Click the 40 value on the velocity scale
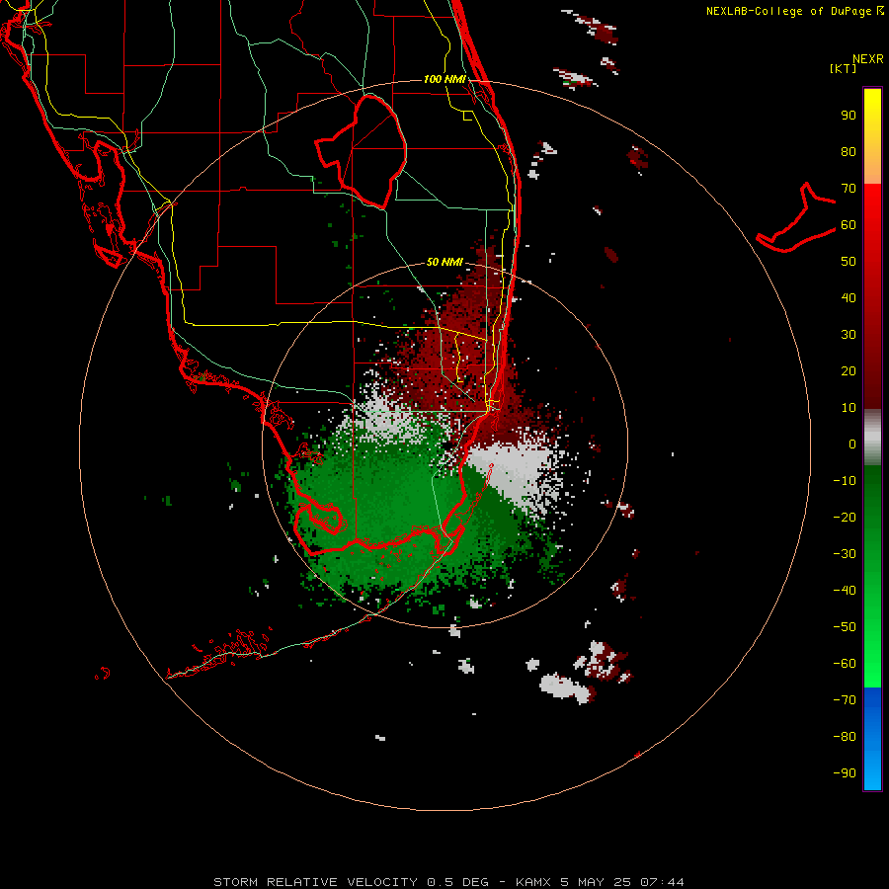The image size is (889, 889). [849, 298]
